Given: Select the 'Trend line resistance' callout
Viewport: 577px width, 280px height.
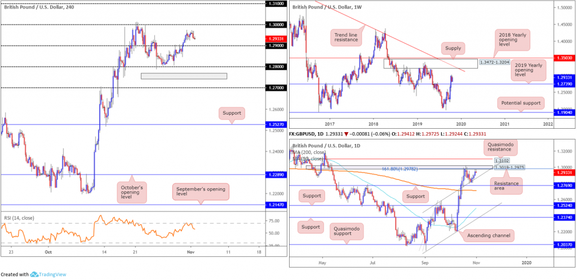Looking at the screenshot, I should click(346, 37).
